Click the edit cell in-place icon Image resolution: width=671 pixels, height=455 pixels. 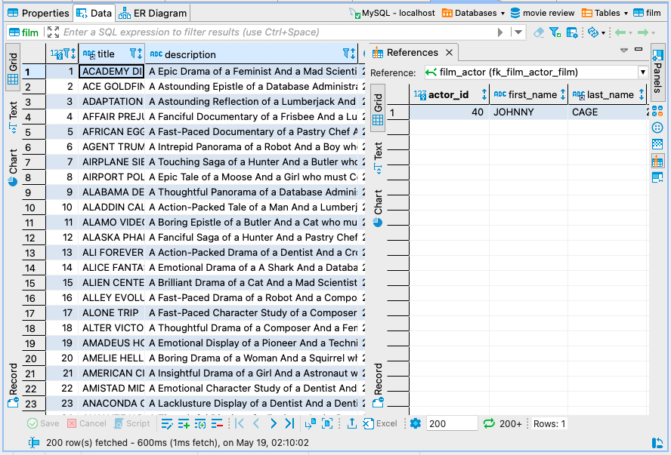[166, 424]
